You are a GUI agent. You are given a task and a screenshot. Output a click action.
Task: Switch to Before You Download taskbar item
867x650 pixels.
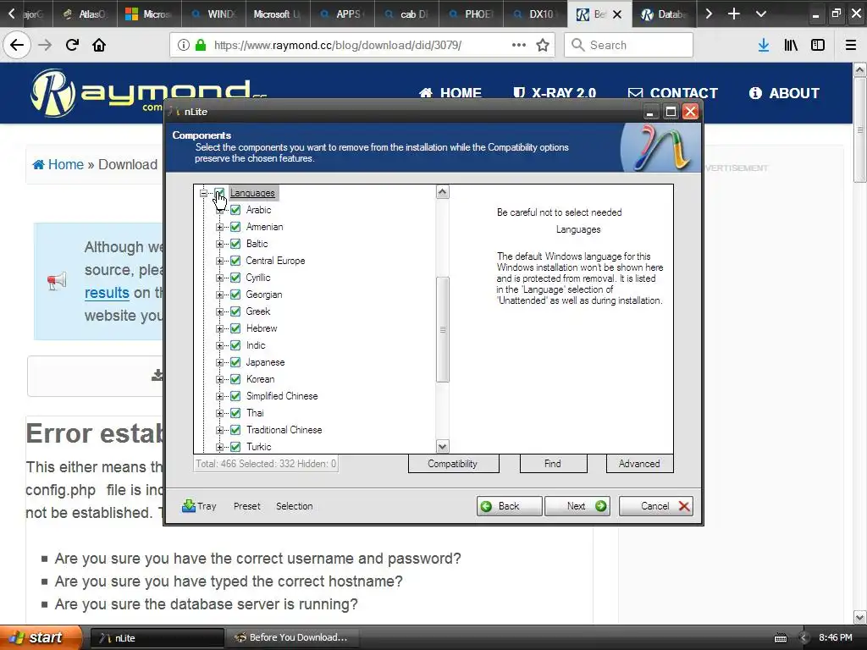click(x=292, y=637)
